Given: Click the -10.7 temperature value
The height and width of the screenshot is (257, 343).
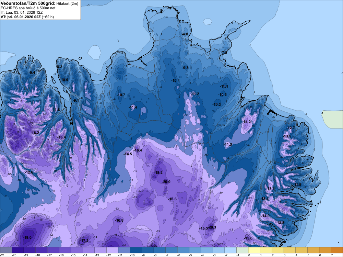Looking at the screenshot, I should 121,95.
